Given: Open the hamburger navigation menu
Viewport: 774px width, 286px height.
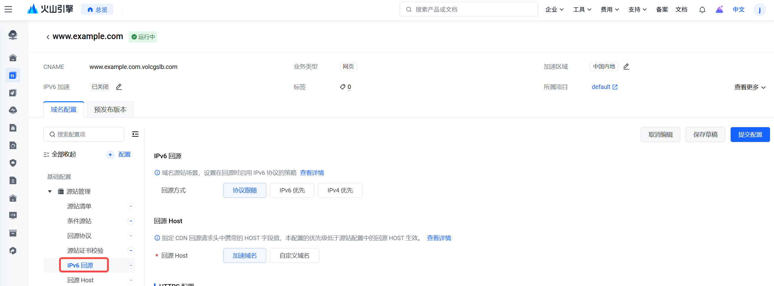Looking at the screenshot, I should click(x=8, y=9).
